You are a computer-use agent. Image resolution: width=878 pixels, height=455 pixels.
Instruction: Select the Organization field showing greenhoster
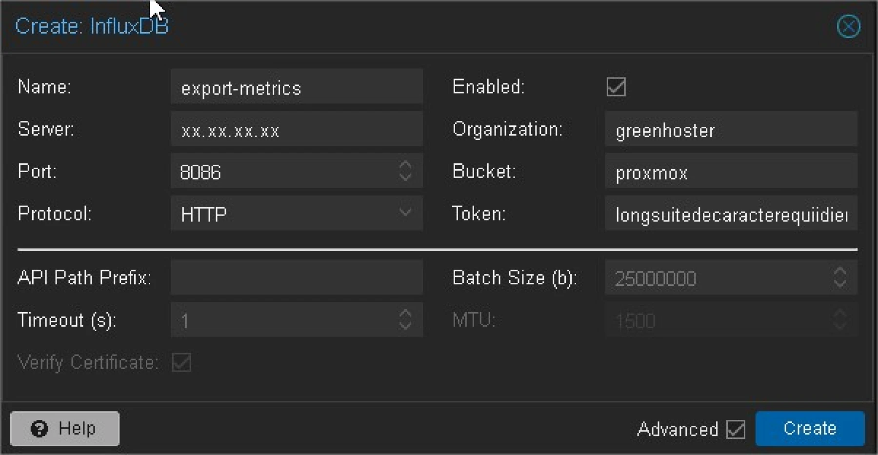pyautogui.click(x=731, y=130)
